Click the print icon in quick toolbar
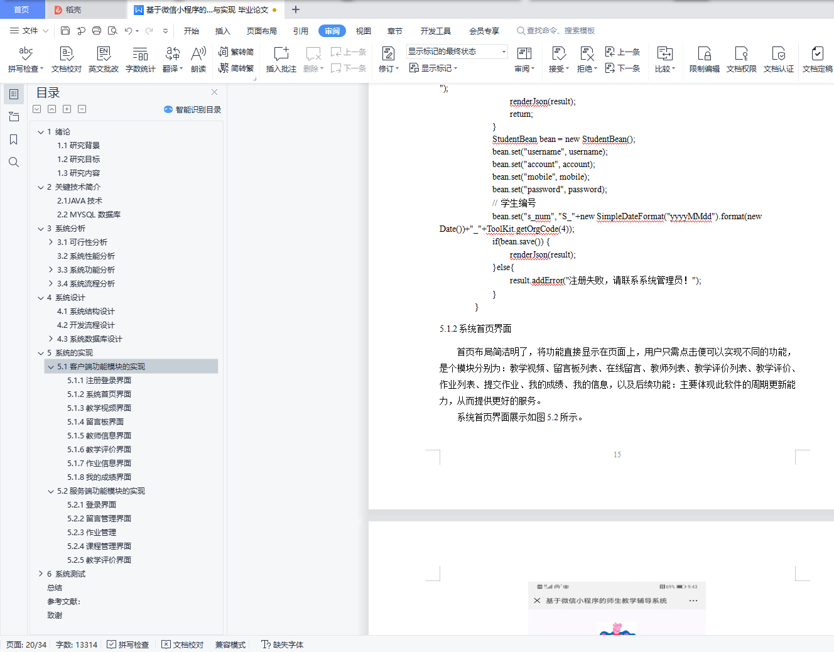This screenshot has width=834, height=652. click(x=97, y=30)
